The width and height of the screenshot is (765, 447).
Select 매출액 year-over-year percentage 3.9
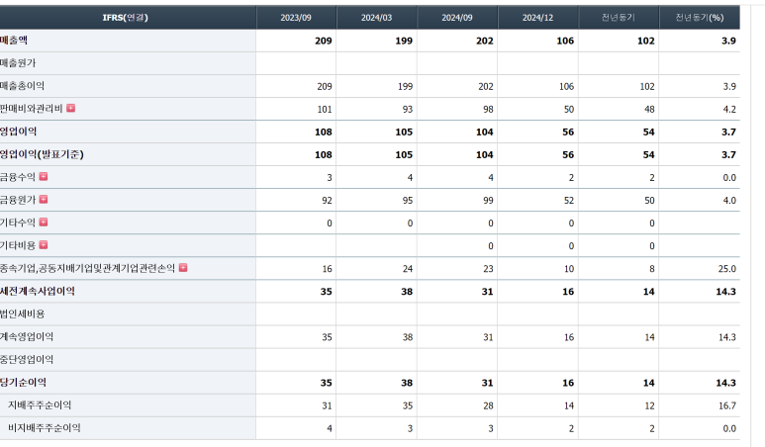tap(729, 41)
